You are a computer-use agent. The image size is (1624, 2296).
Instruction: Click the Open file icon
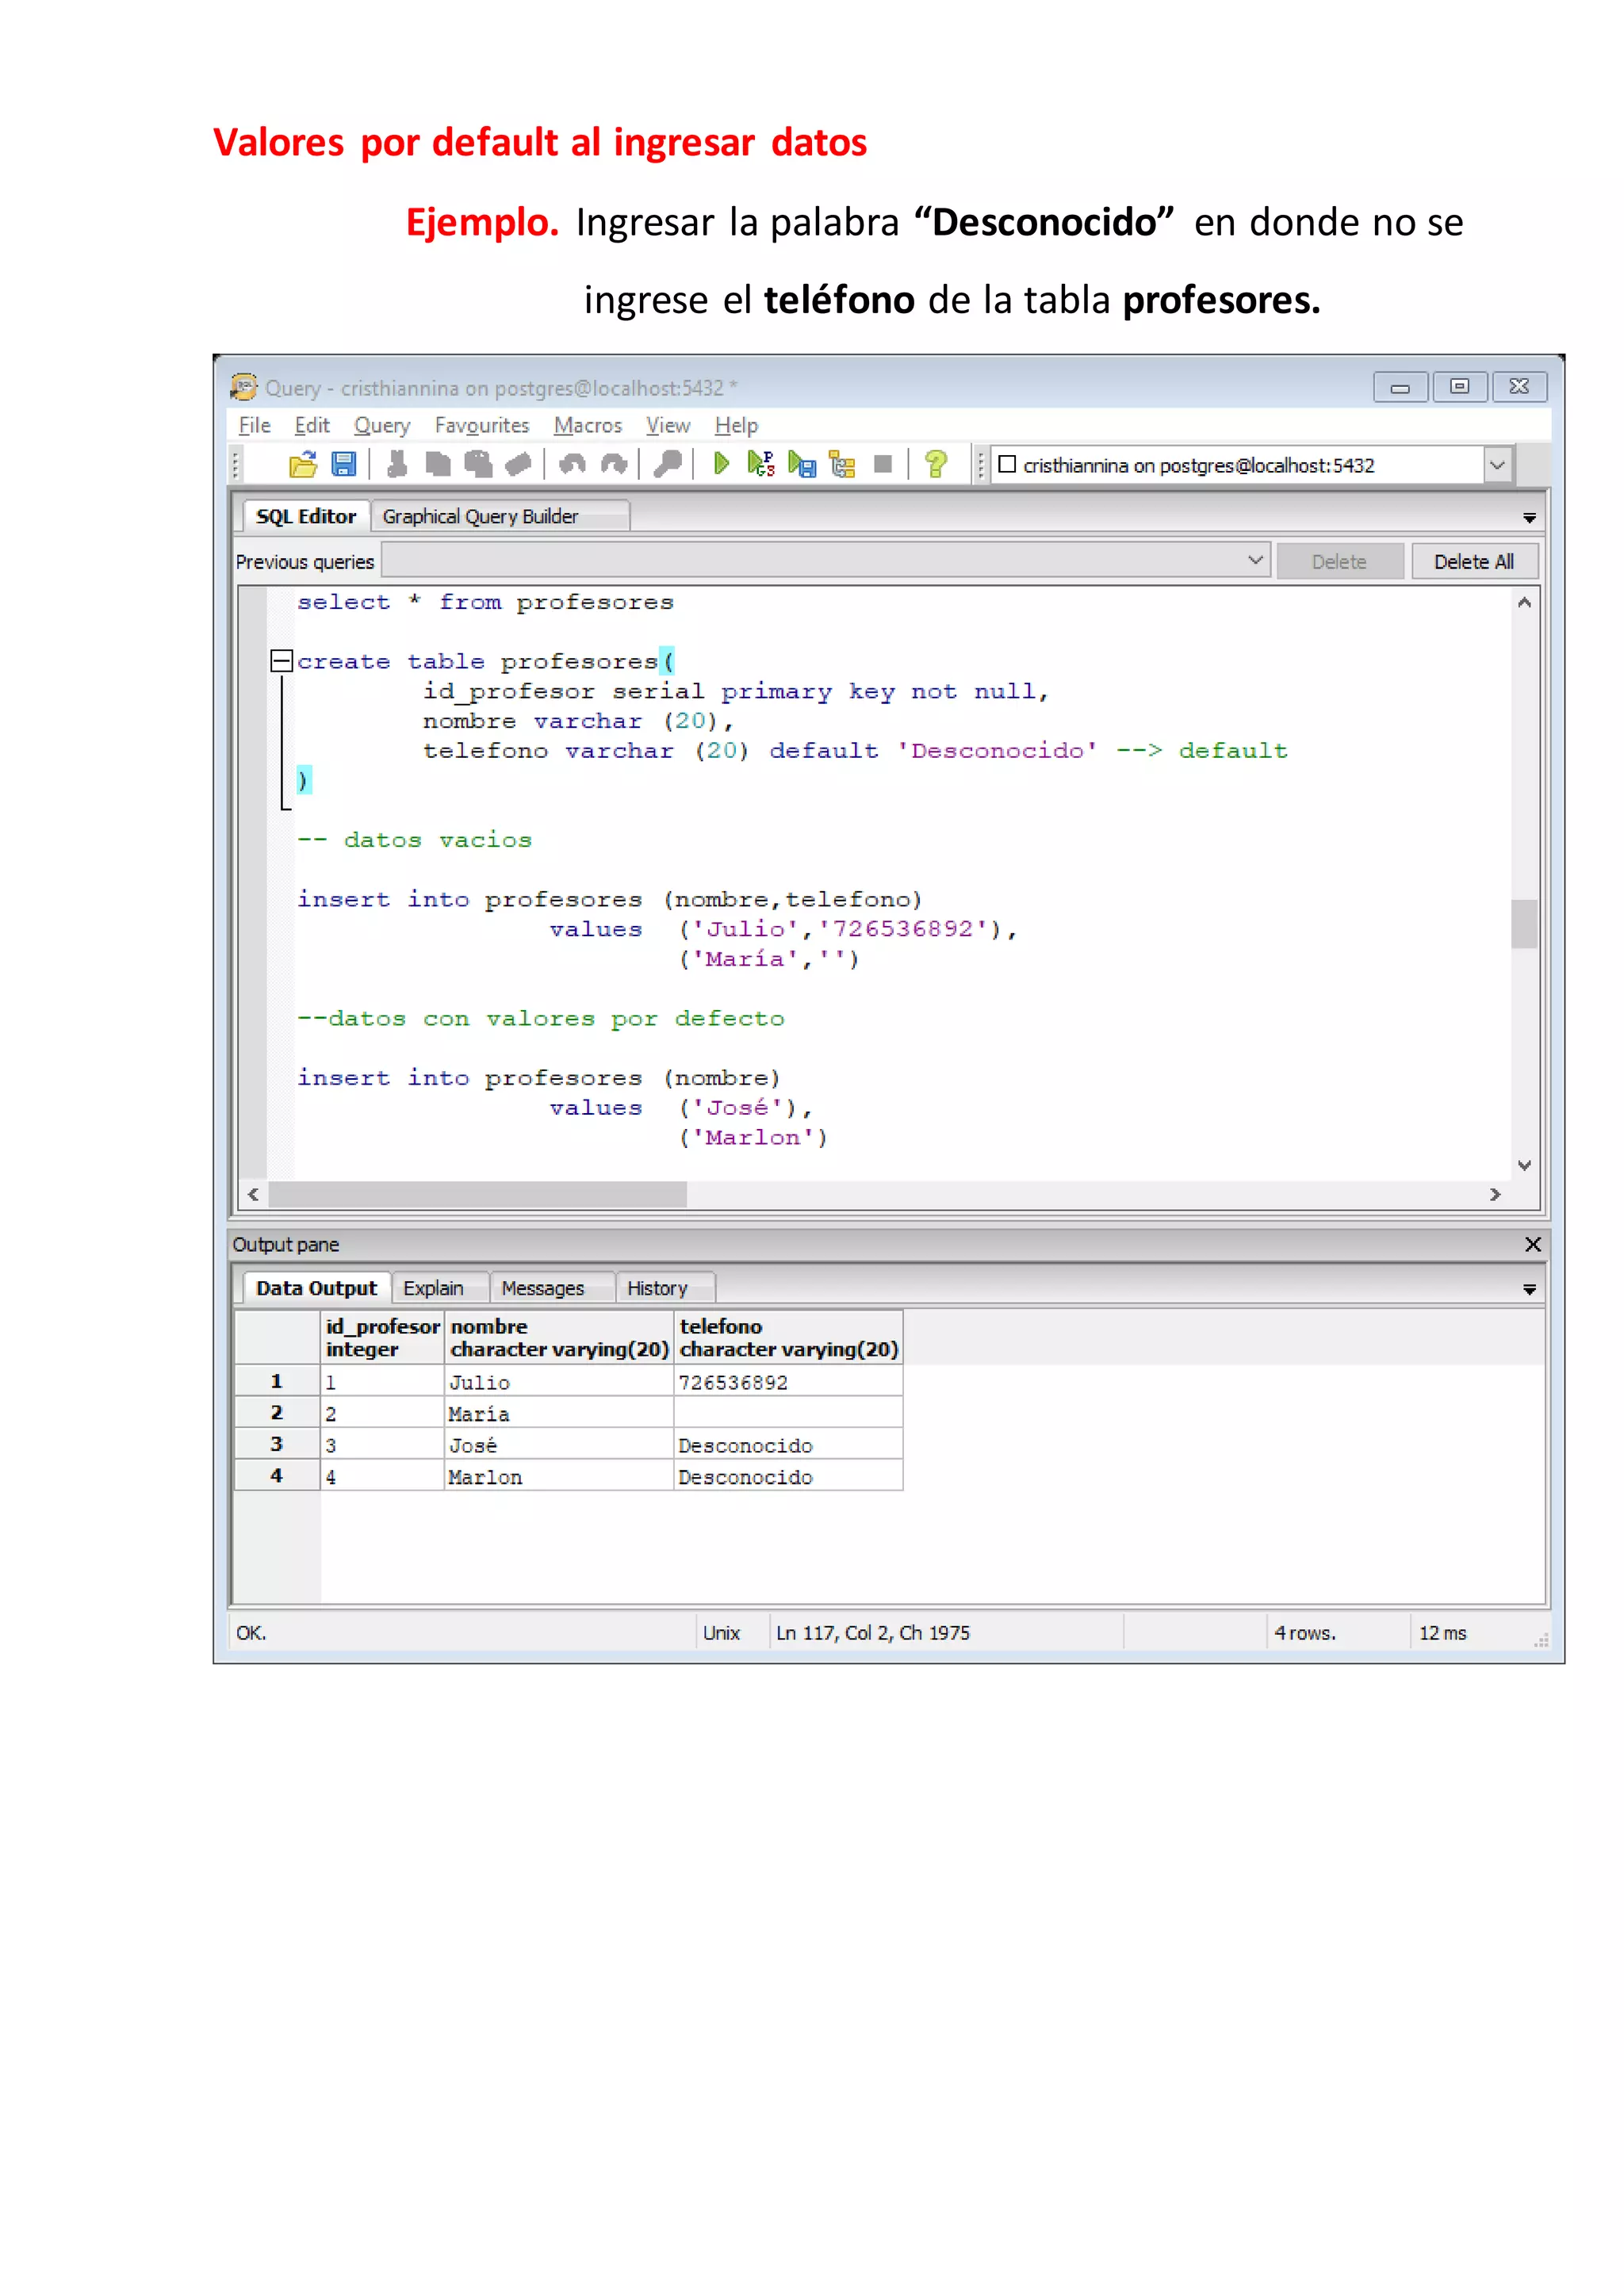pyautogui.click(x=302, y=465)
